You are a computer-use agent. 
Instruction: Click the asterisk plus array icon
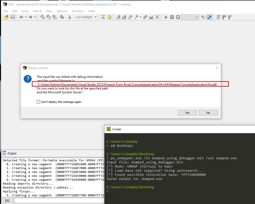pos(145,17)
